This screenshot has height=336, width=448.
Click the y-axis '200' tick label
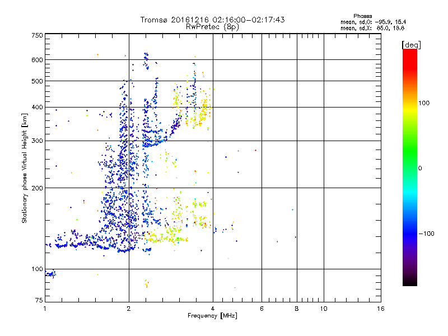pyautogui.click(x=37, y=188)
